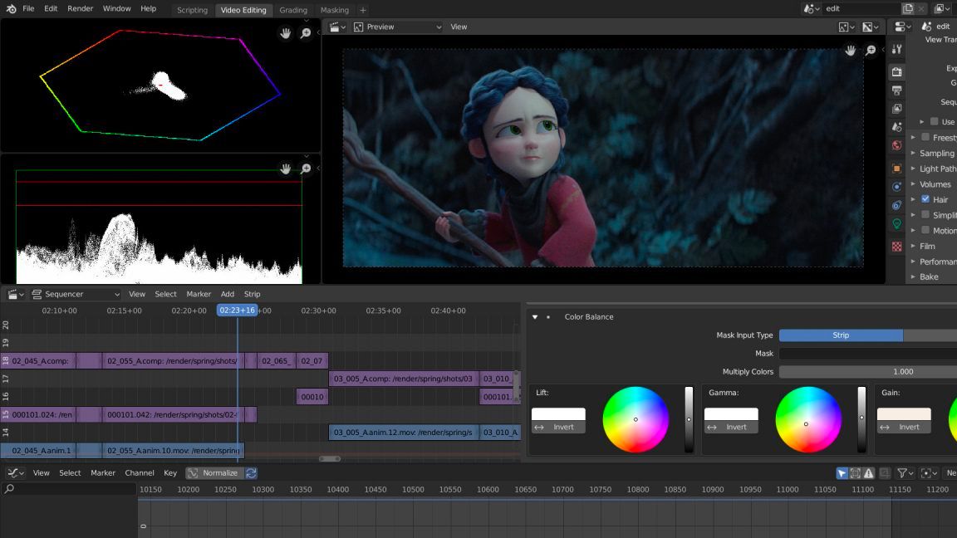Open the editor type dropdown showing Sequencer

tap(75, 294)
